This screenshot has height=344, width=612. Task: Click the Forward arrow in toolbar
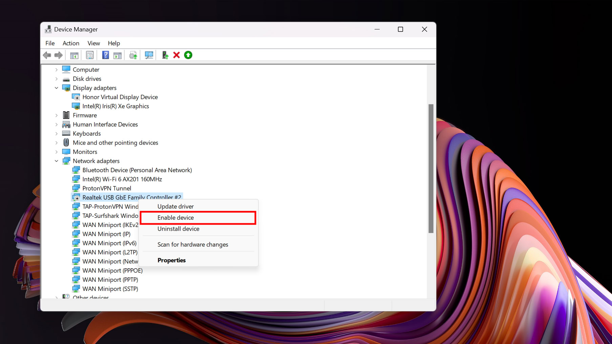(x=59, y=55)
